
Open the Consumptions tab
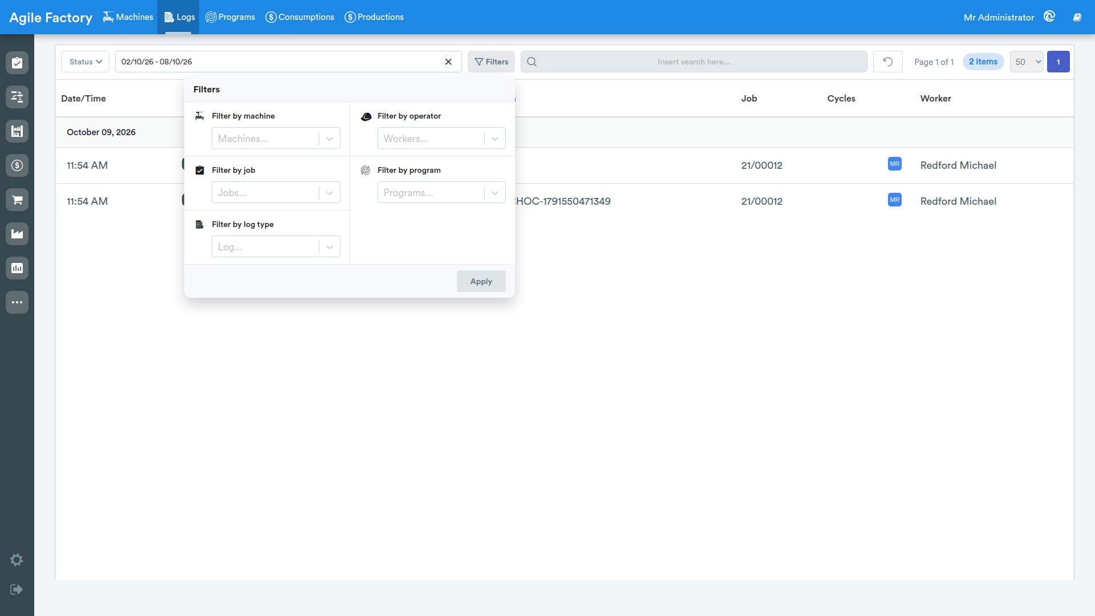[300, 17]
